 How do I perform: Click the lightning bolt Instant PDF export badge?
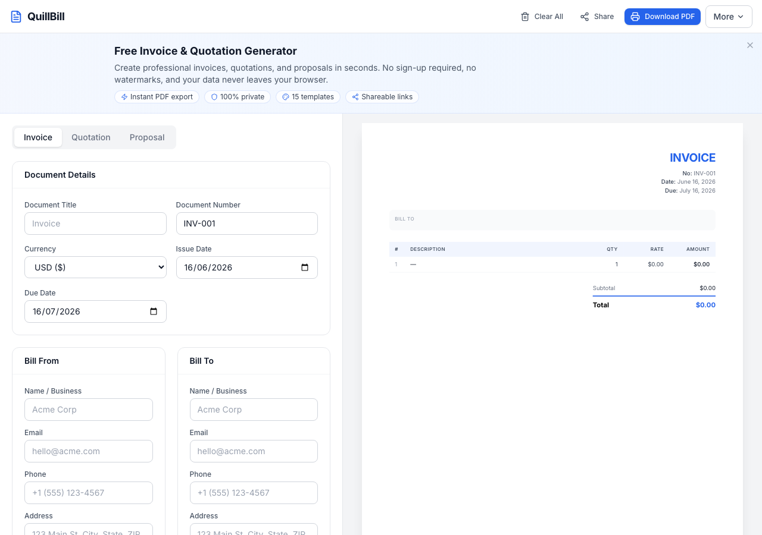click(157, 97)
